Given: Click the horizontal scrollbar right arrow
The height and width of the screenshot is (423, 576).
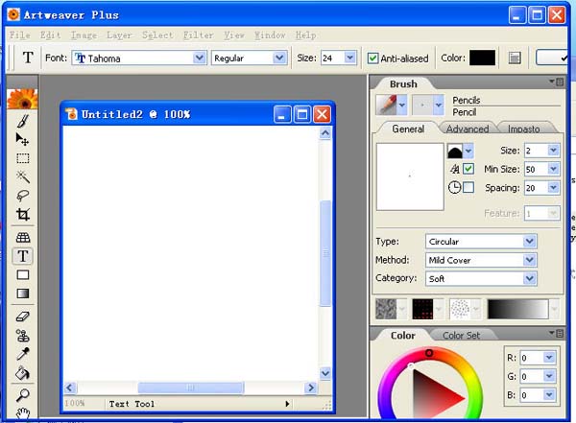Looking at the screenshot, I should tap(311, 388).
